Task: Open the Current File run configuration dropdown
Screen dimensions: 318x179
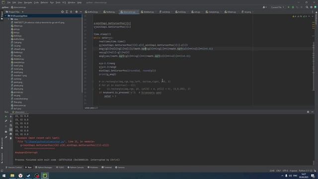Action: (277, 7)
